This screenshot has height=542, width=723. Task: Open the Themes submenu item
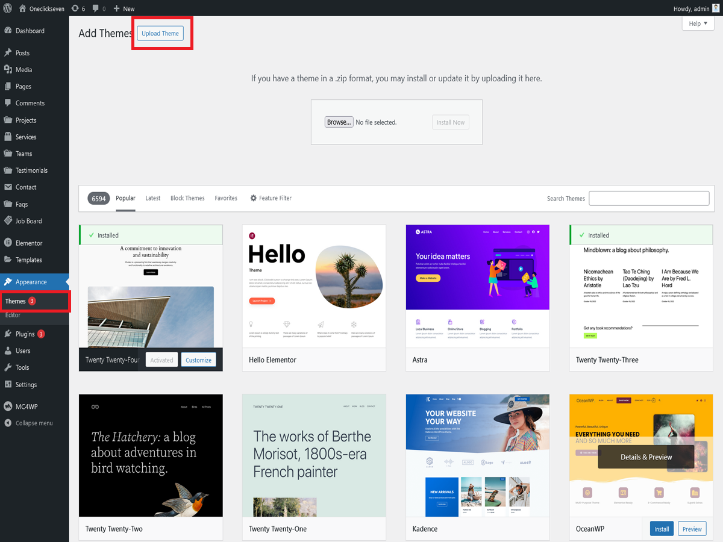pos(15,301)
